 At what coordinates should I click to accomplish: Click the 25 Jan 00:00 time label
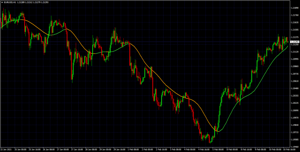21,149
